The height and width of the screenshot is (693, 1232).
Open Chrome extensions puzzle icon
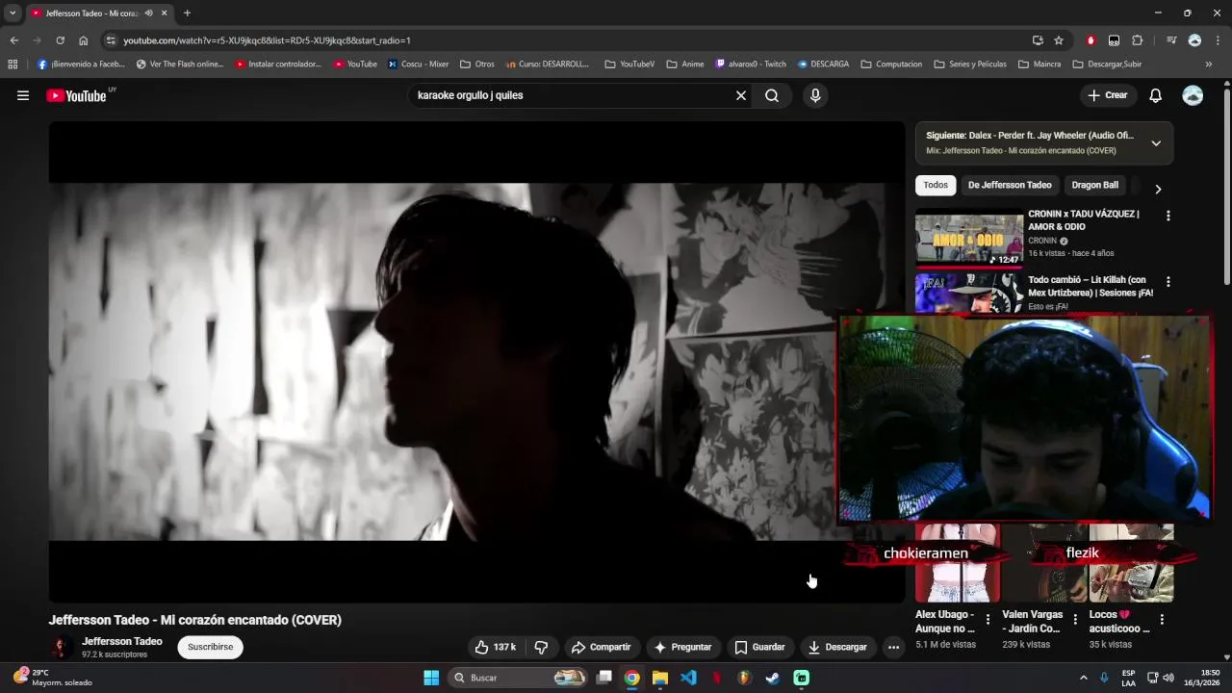1137,40
